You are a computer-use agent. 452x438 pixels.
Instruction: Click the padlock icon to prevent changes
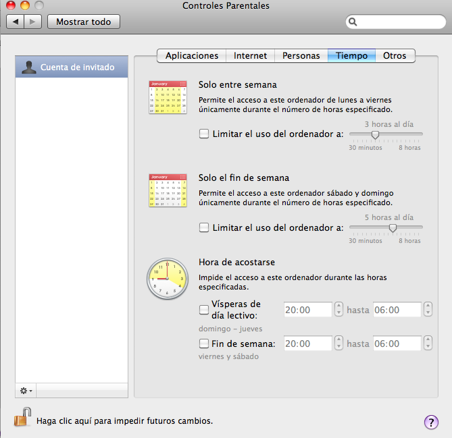point(22,418)
